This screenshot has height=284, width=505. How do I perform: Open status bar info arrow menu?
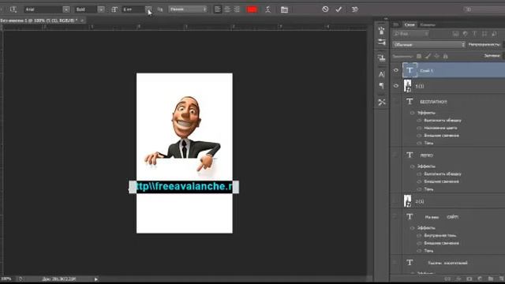coord(96,279)
